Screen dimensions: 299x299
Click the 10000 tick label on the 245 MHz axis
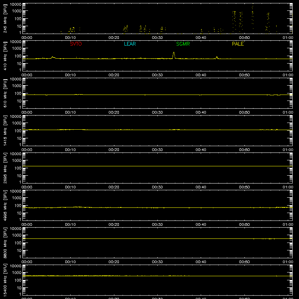[x=16, y=4]
